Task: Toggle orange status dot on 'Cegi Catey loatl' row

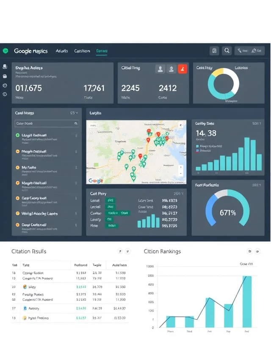Action: tap(17, 198)
